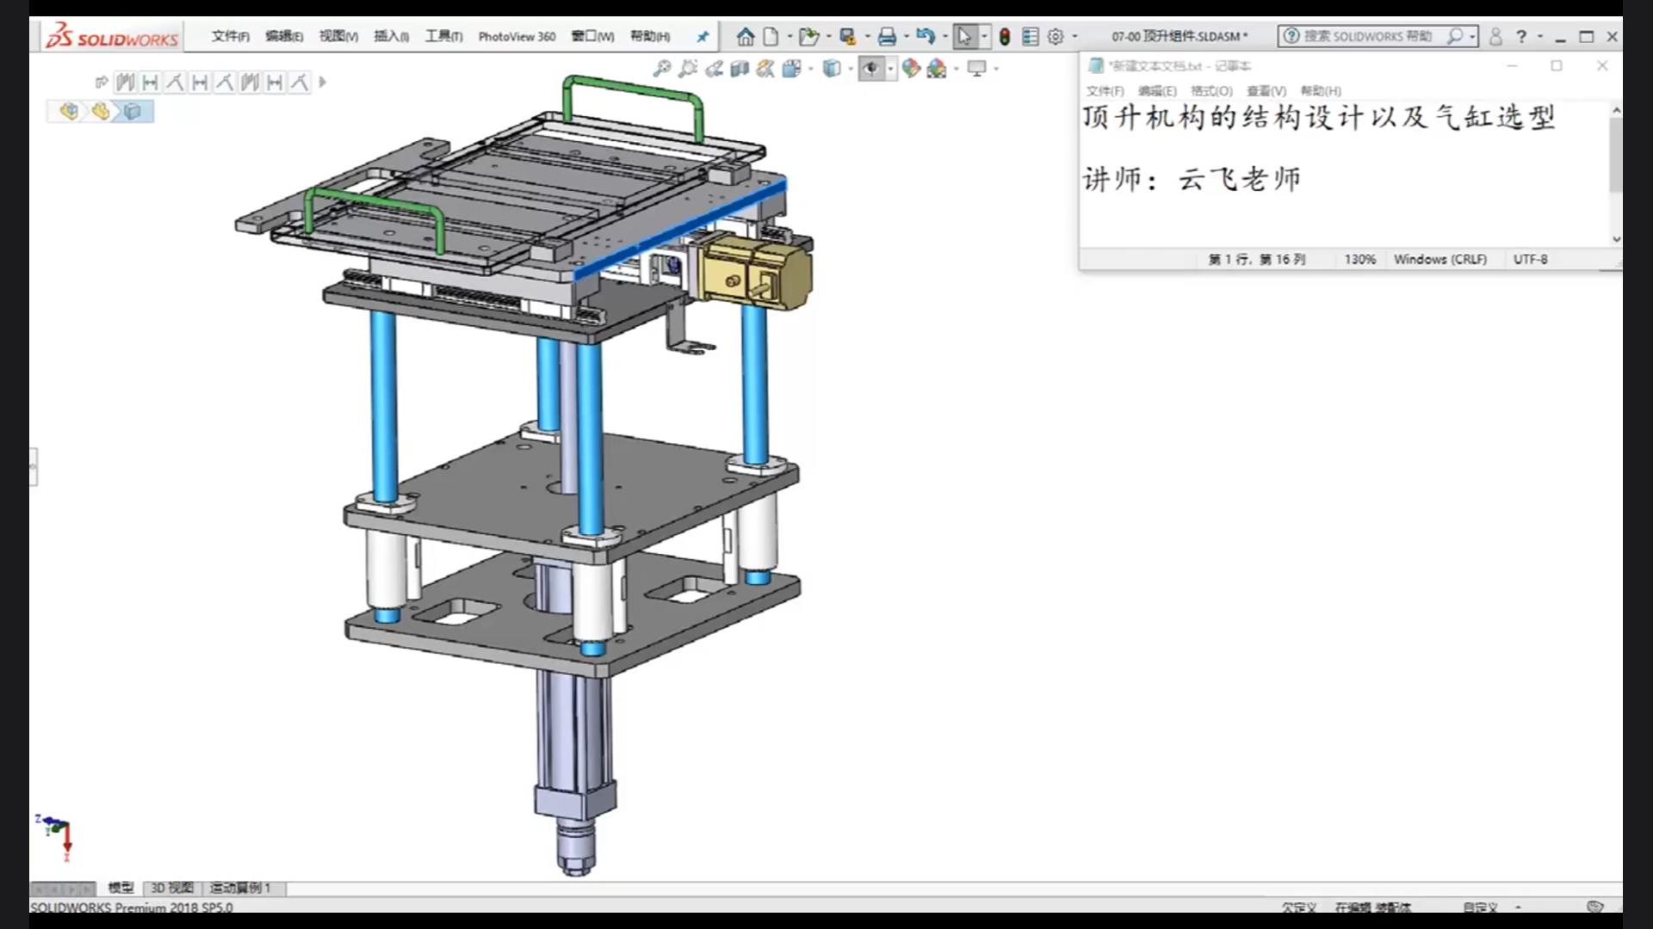This screenshot has height=929, width=1653.
Task: Click the SolidWorks help question mark
Action: click(1521, 36)
